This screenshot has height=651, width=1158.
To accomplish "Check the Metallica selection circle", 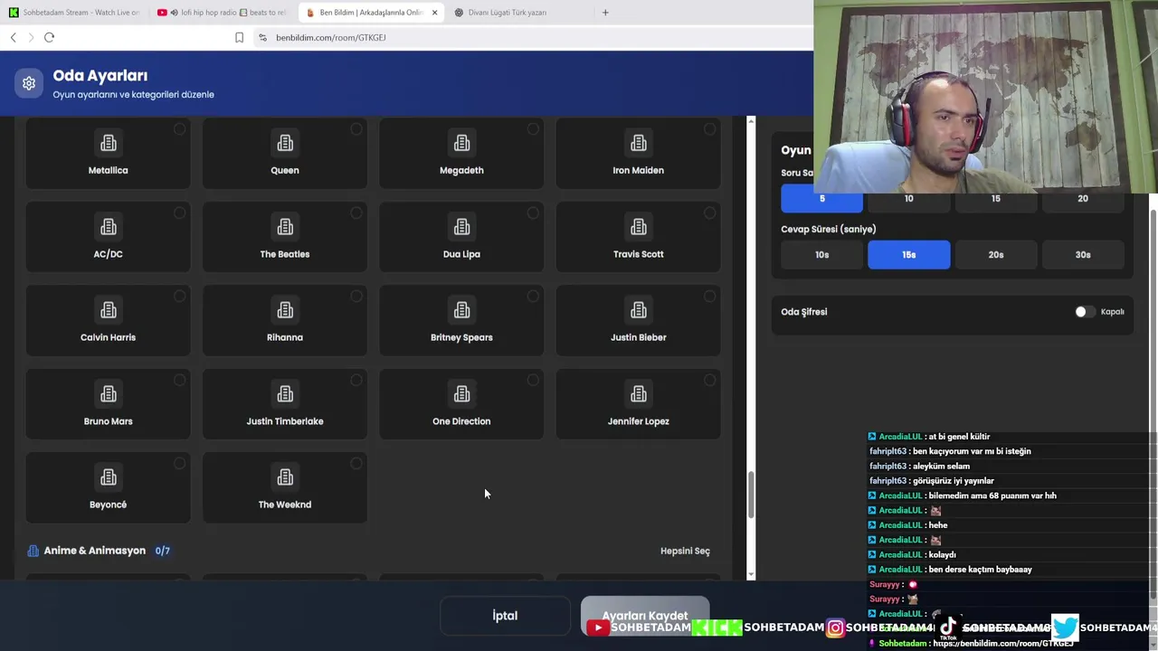I will click(180, 129).
